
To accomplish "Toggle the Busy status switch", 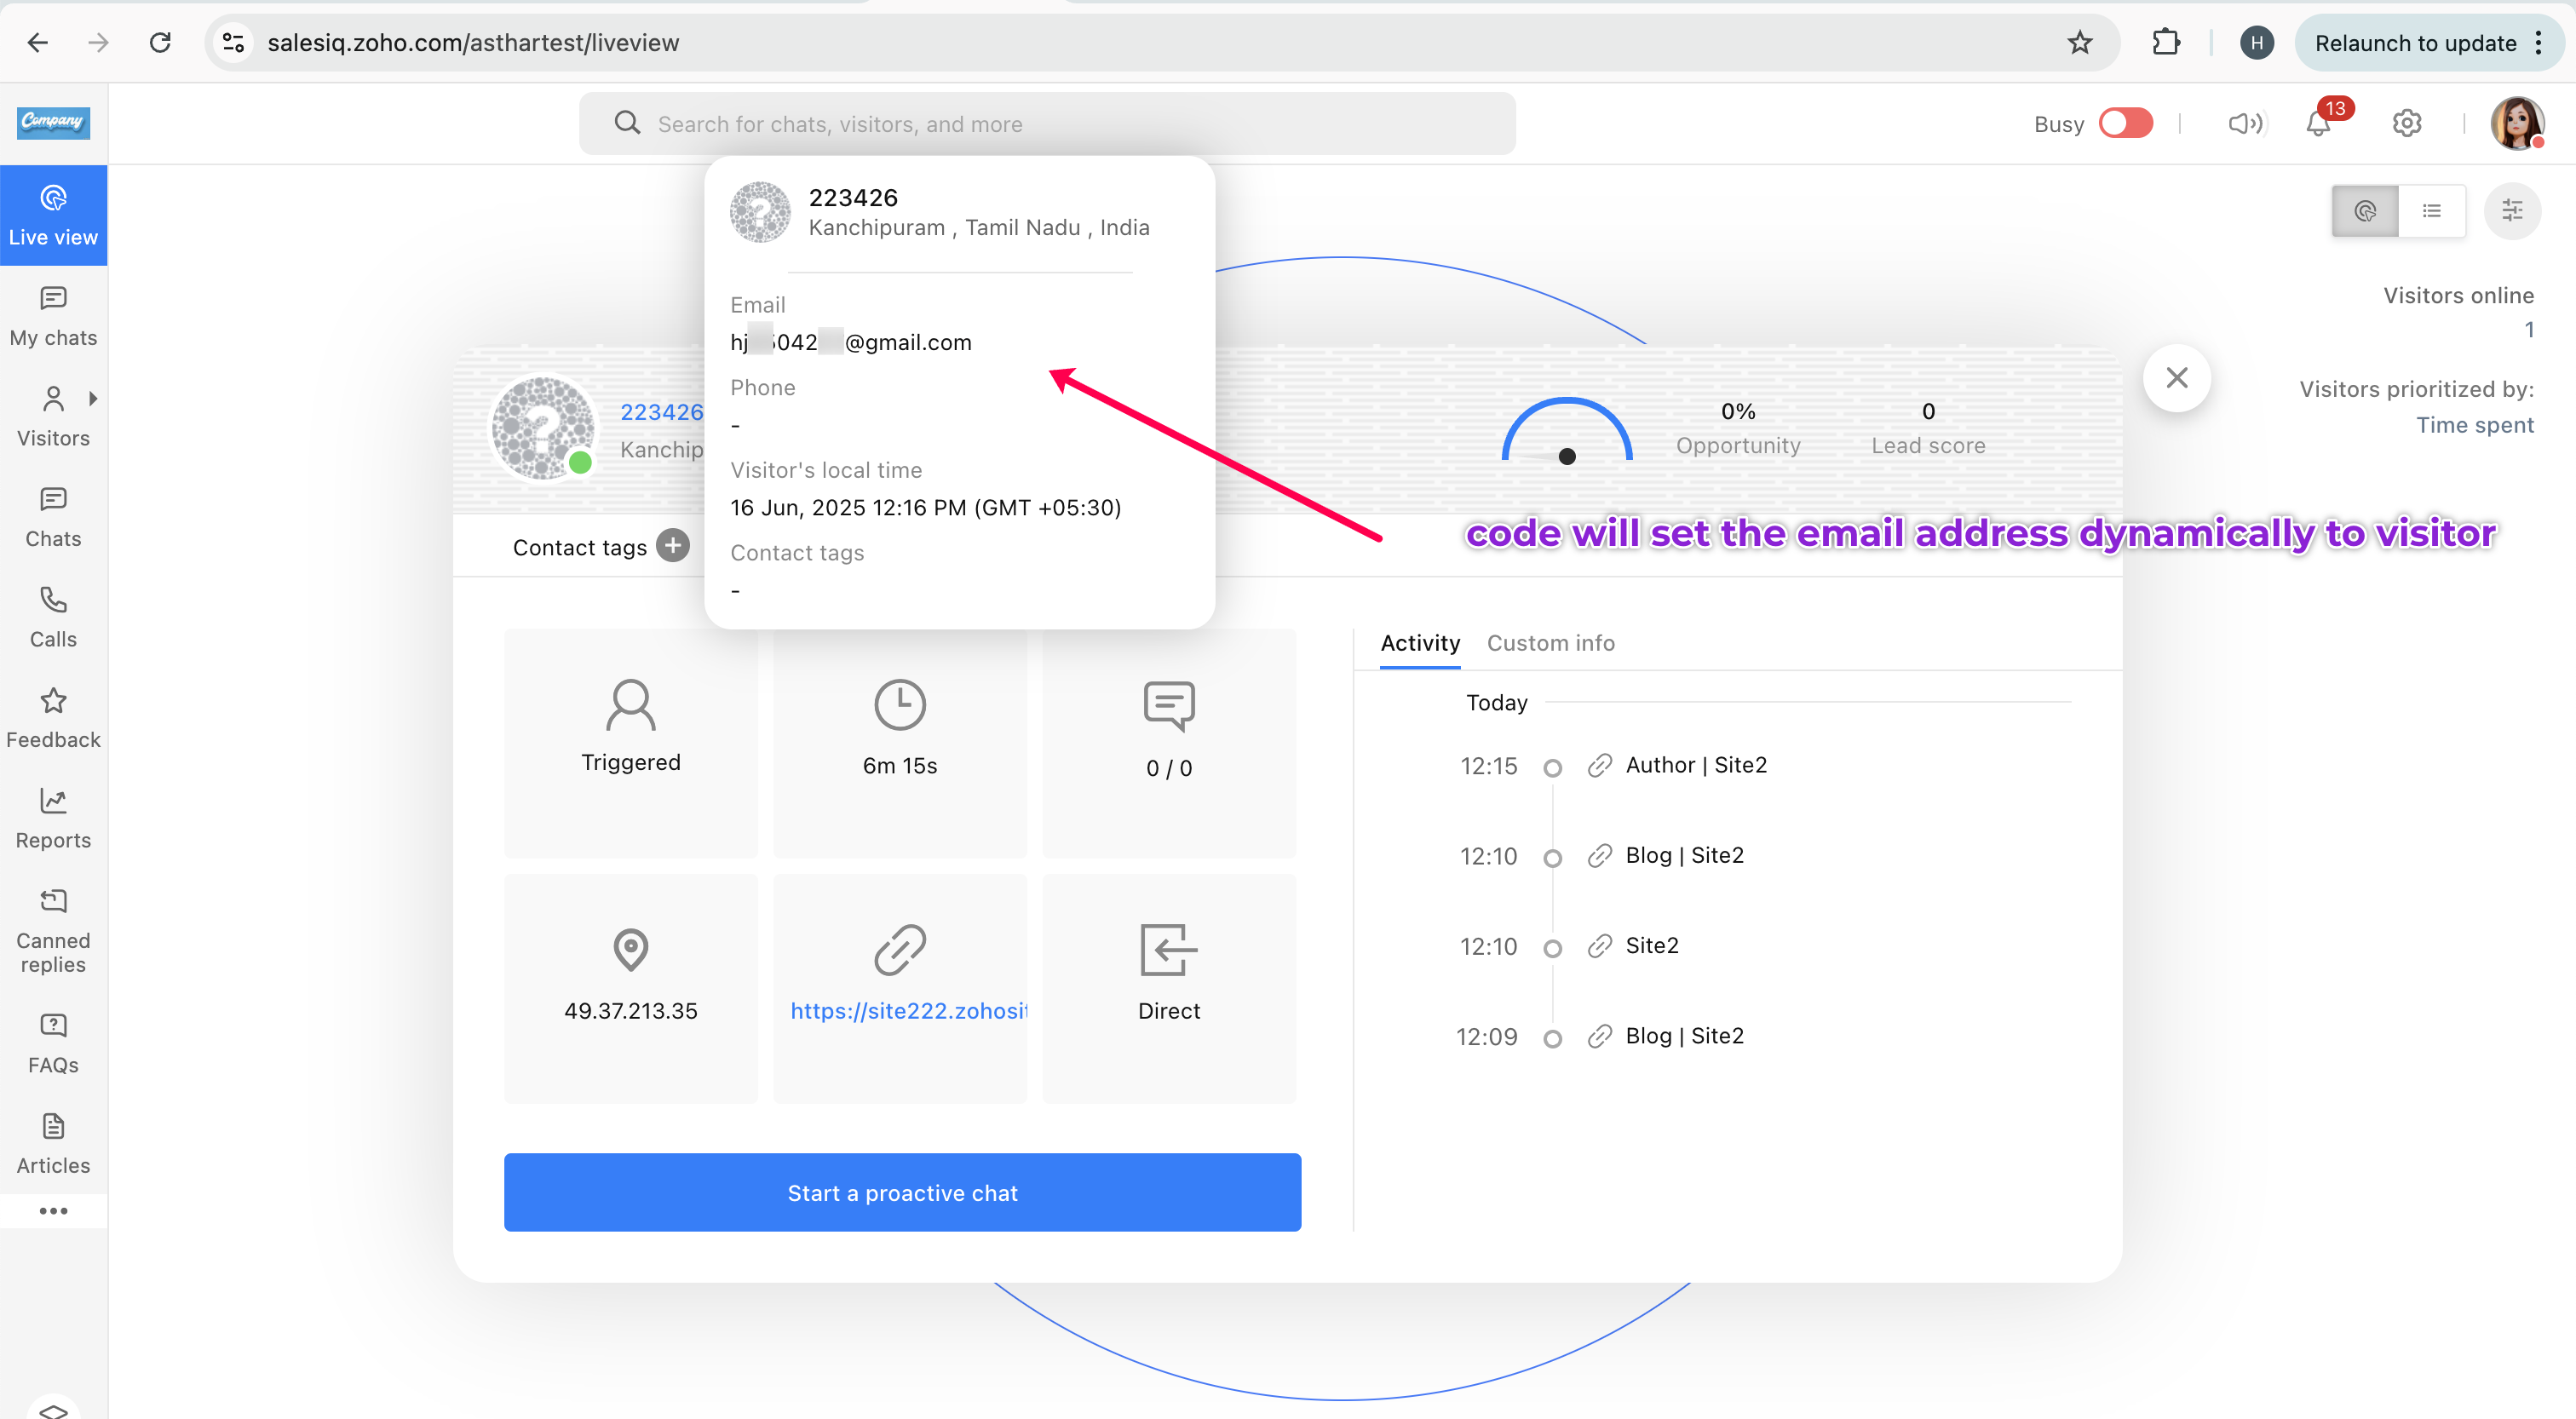I will click(x=2125, y=124).
